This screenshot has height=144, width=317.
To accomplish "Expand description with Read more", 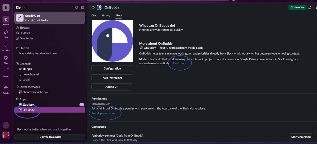I will 179,63.
